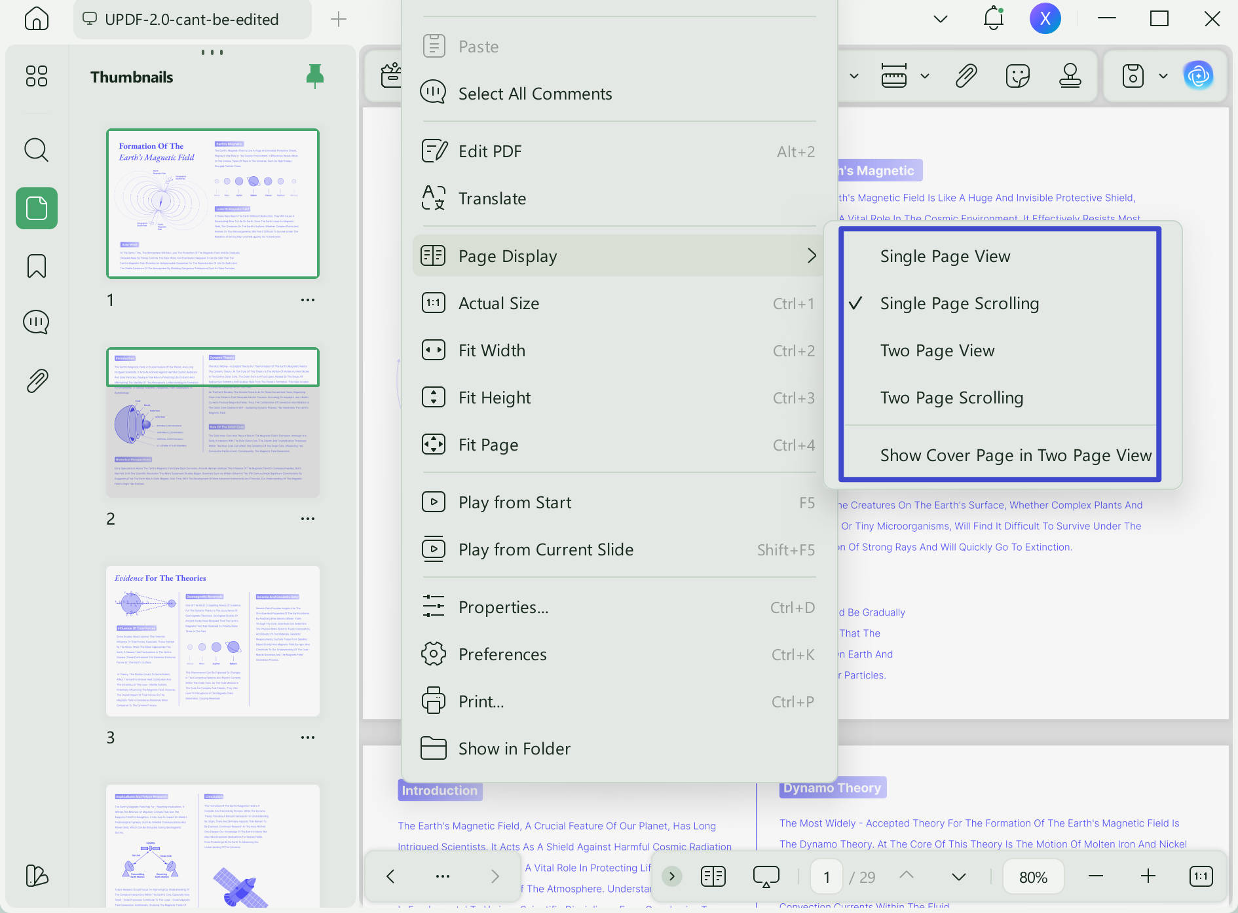Choose Edit PDF menu entry
The image size is (1238, 913).
click(619, 151)
